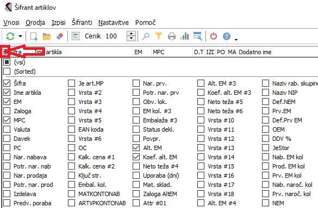Click the orange funnel filter icon
The width and height of the screenshot is (318, 208).
pyautogui.click(x=159, y=36)
